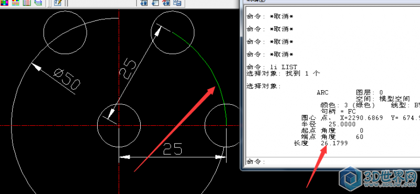Viewport: 420px width, 194px height.
Task: Click the floppy disk save-reference icon
Action: tap(177, 3)
